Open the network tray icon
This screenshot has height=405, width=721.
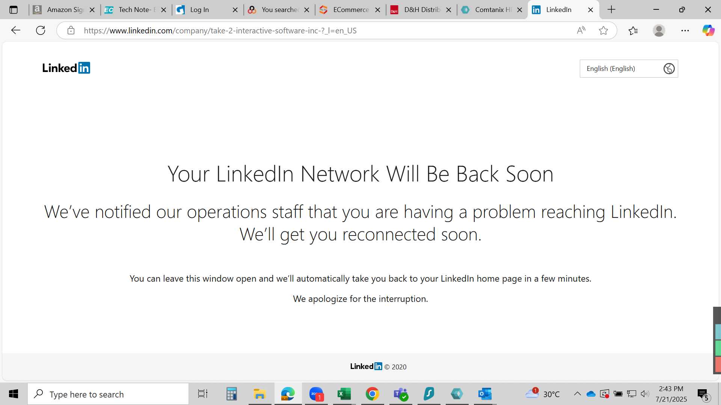[632, 394]
